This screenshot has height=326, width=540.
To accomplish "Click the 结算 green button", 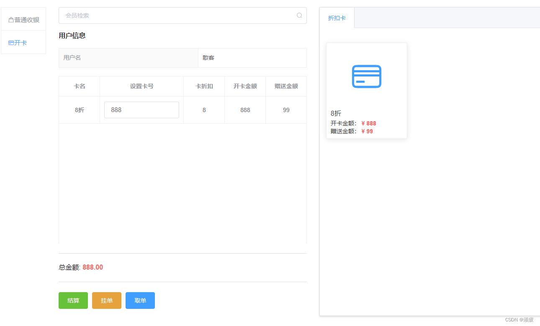I will (73, 301).
